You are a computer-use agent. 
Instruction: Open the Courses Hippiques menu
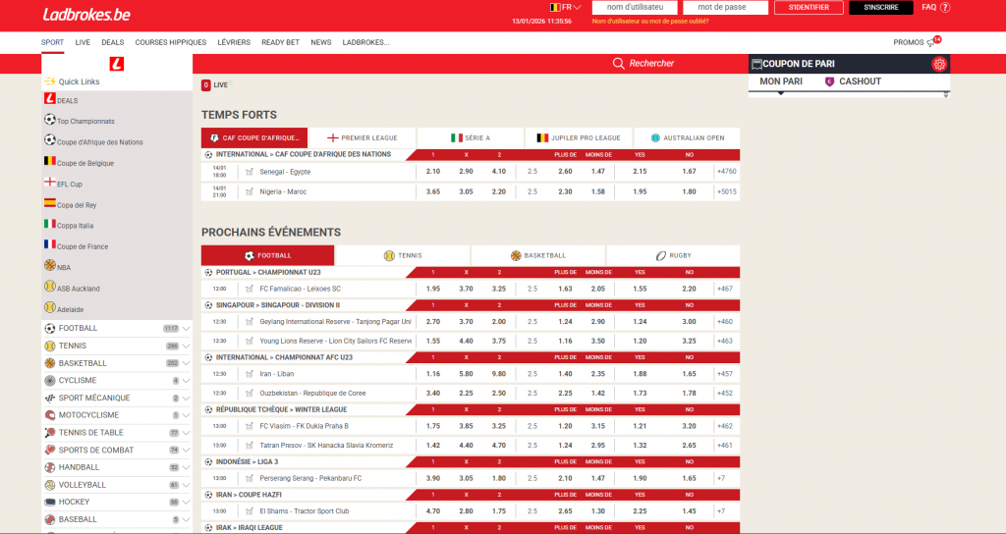[171, 42]
